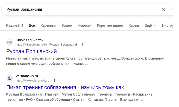Open three-dot options for the Викиреальность result
Image resolution: width=179 pixels, height=107 pixels.
[x=82, y=45]
